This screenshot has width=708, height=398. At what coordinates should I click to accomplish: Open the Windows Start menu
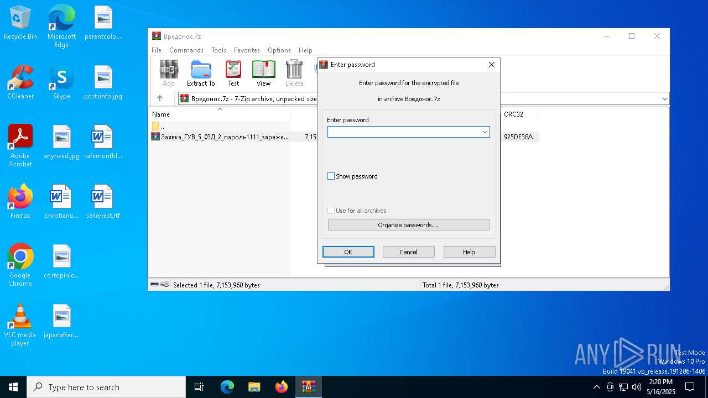pos(13,387)
